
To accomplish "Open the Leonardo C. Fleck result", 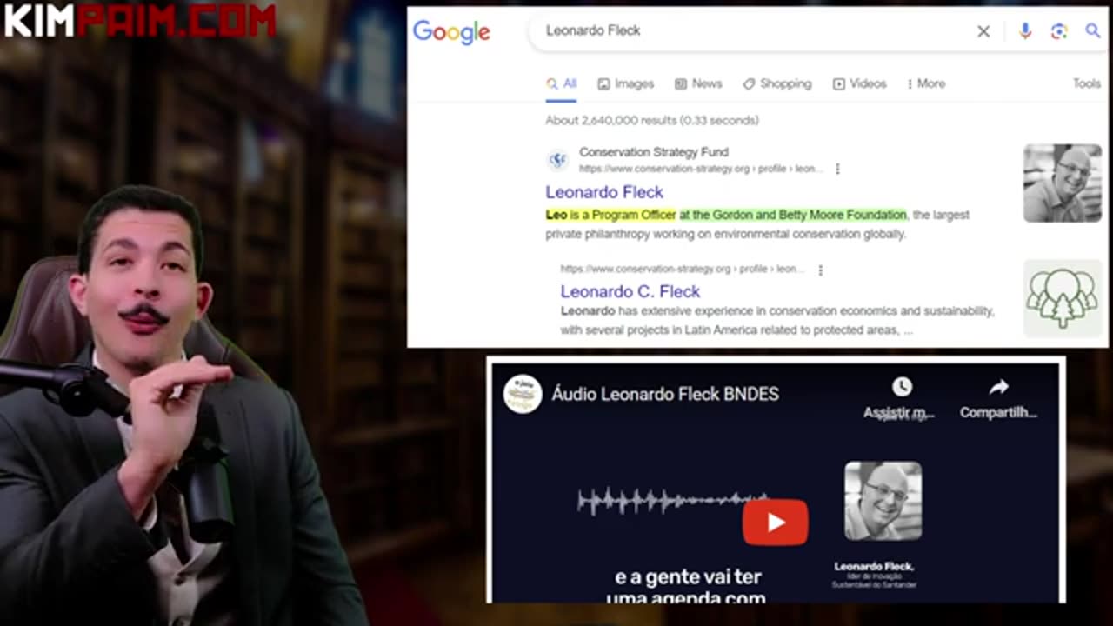I will point(630,291).
